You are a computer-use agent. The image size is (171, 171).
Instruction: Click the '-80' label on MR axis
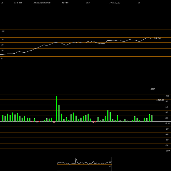pyautogui.click(x=167, y=145)
